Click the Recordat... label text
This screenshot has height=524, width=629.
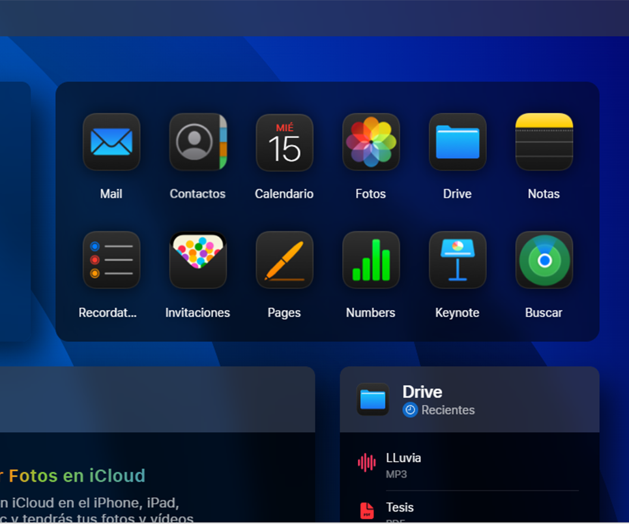108,313
